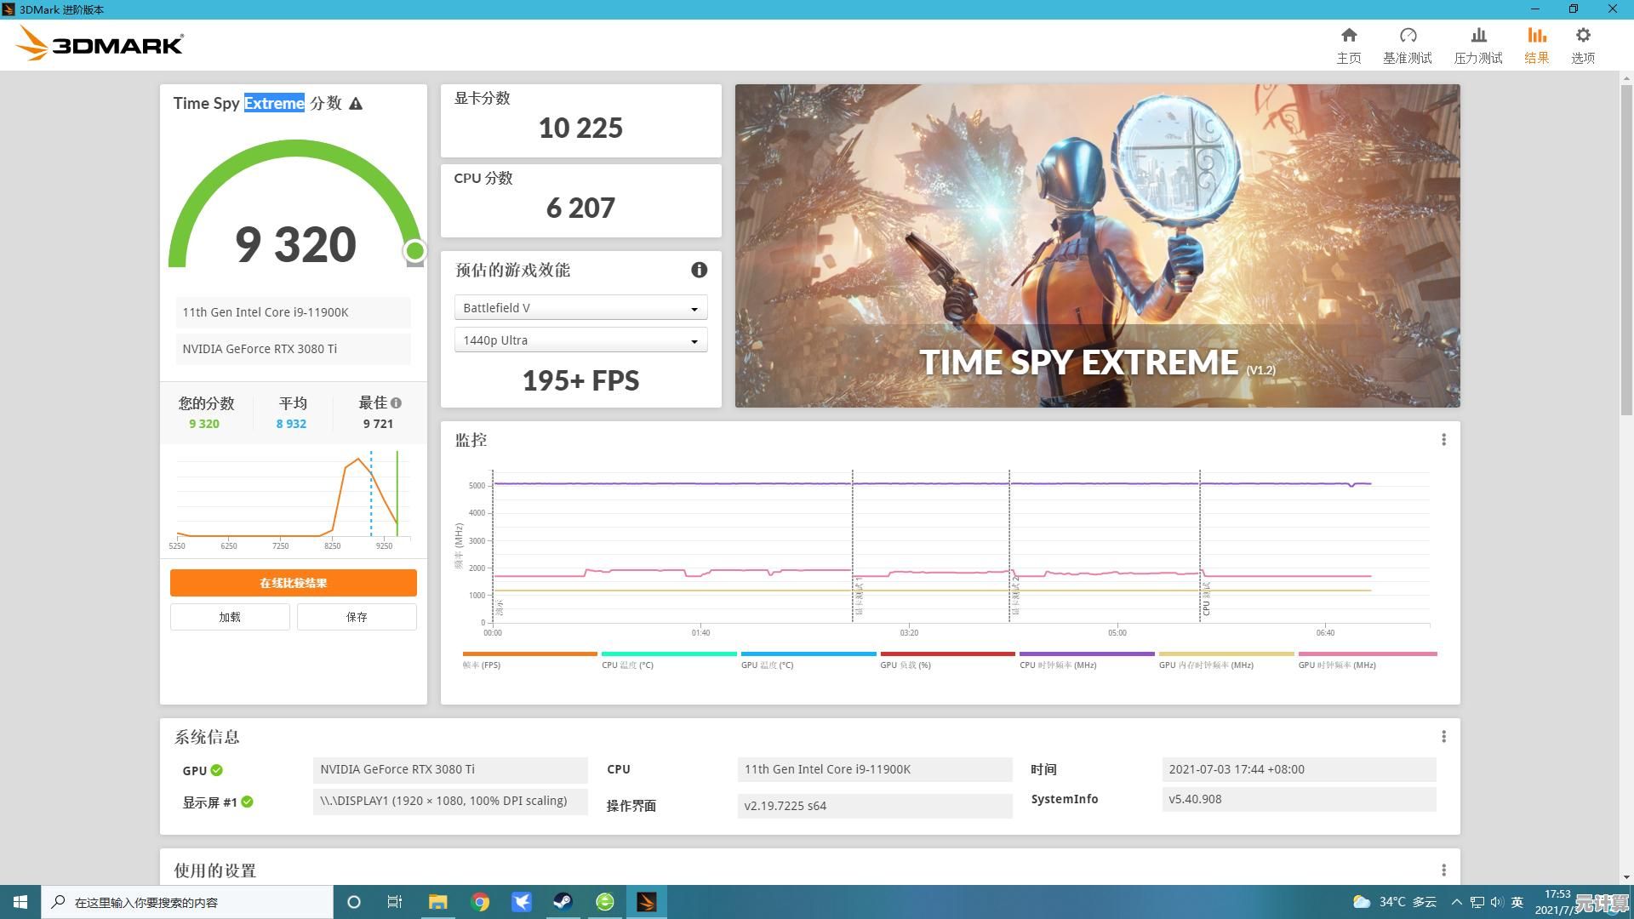Viewport: 1634px width, 919px height.
Task: Toggle the GPU temperature legend in the chart
Action: [x=767, y=665]
